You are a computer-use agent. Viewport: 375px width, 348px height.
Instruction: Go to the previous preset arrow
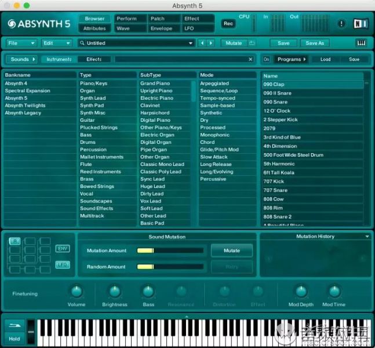202,43
